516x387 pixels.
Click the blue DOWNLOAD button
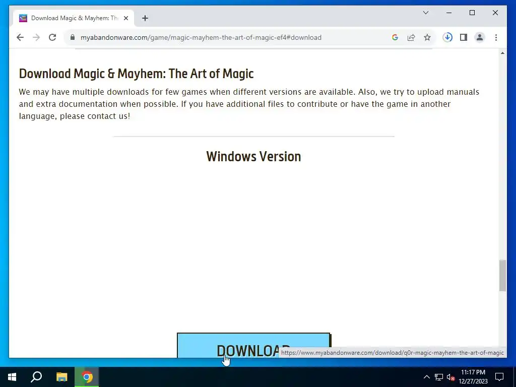[x=254, y=346]
